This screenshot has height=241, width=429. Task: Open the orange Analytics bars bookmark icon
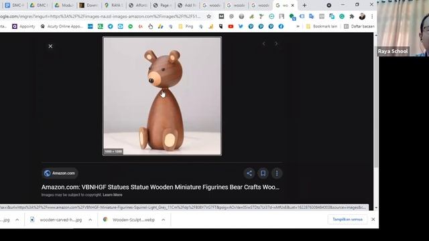[210, 27]
